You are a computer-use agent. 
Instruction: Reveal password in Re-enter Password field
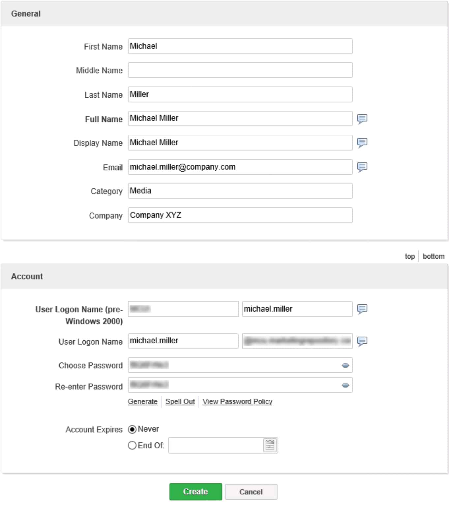pyautogui.click(x=345, y=385)
